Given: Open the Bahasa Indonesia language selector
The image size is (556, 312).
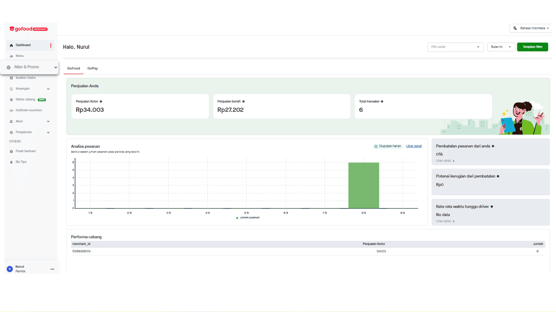Looking at the screenshot, I should (530, 28).
